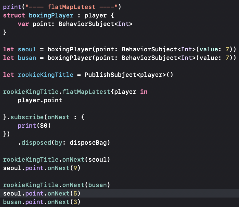Select the boxingPlayer struct name

click(x=51, y=15)
